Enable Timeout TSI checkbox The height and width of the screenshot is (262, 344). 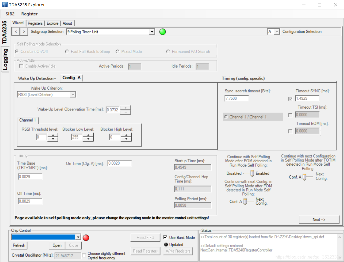[290, 115]
